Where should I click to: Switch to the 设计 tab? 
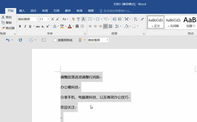33,11
